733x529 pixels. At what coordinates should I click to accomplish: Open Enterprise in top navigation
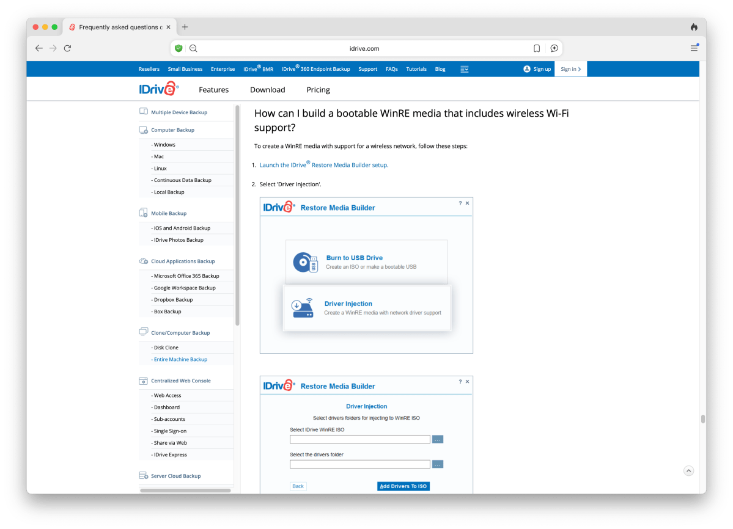(223, 69)
